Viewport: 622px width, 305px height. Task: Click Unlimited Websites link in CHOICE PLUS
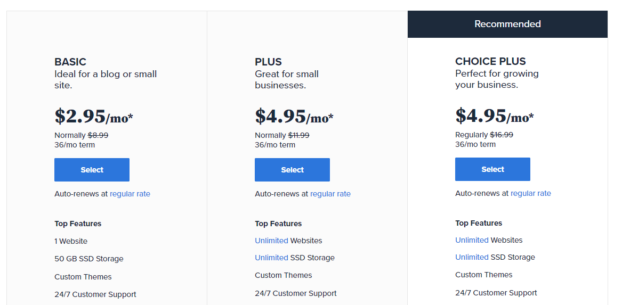[472, 240]
